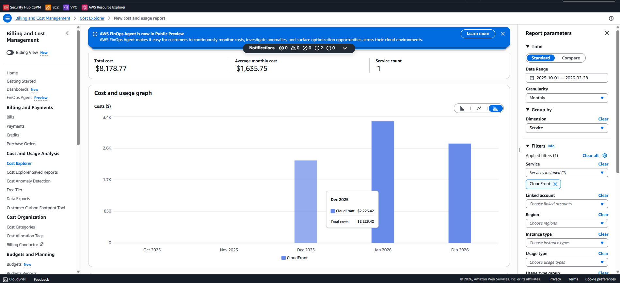The height and width of the screenshot is (283, 620).
Task: Select the Standard time mode
Action: [541, 58]
